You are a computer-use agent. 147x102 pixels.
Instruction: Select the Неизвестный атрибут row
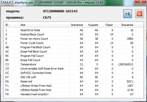click(x=73, y=94)
